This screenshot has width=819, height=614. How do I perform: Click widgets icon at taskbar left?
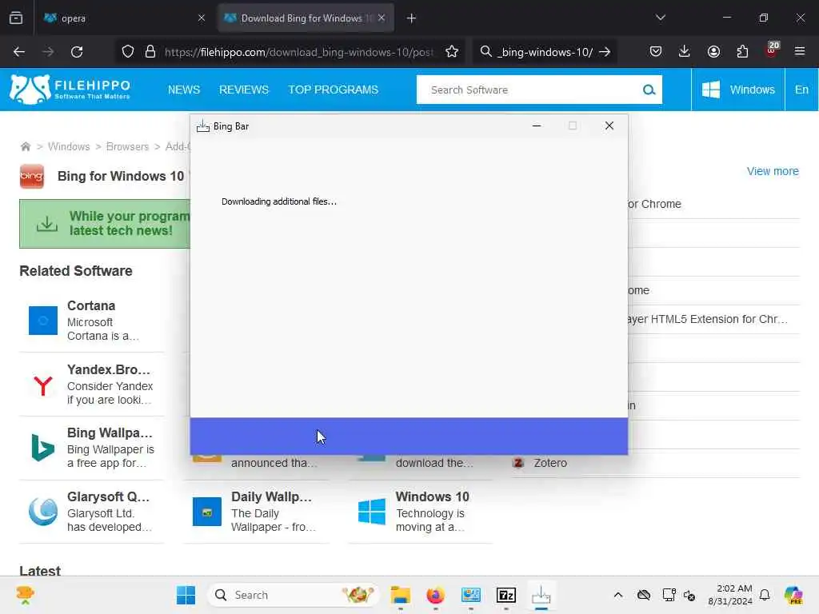tap(25, 595)
